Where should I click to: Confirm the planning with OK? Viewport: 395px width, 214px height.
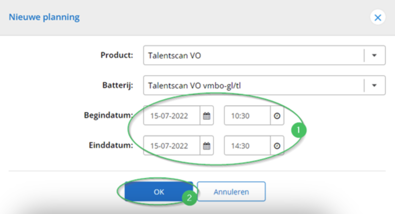tap(159, 192)
